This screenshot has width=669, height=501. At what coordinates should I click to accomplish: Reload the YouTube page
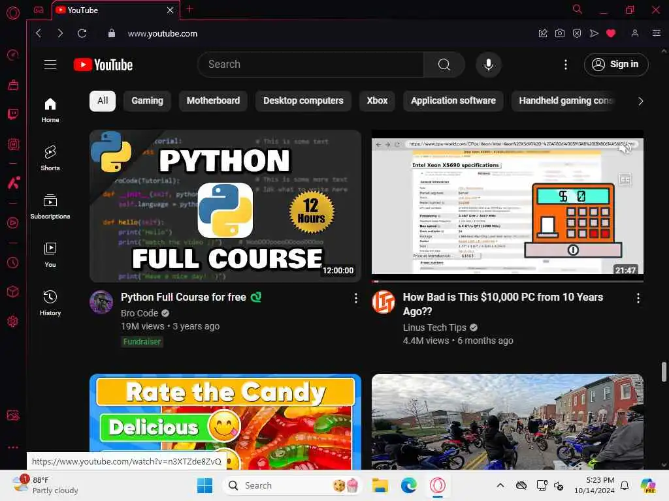(x=82, y=33)
